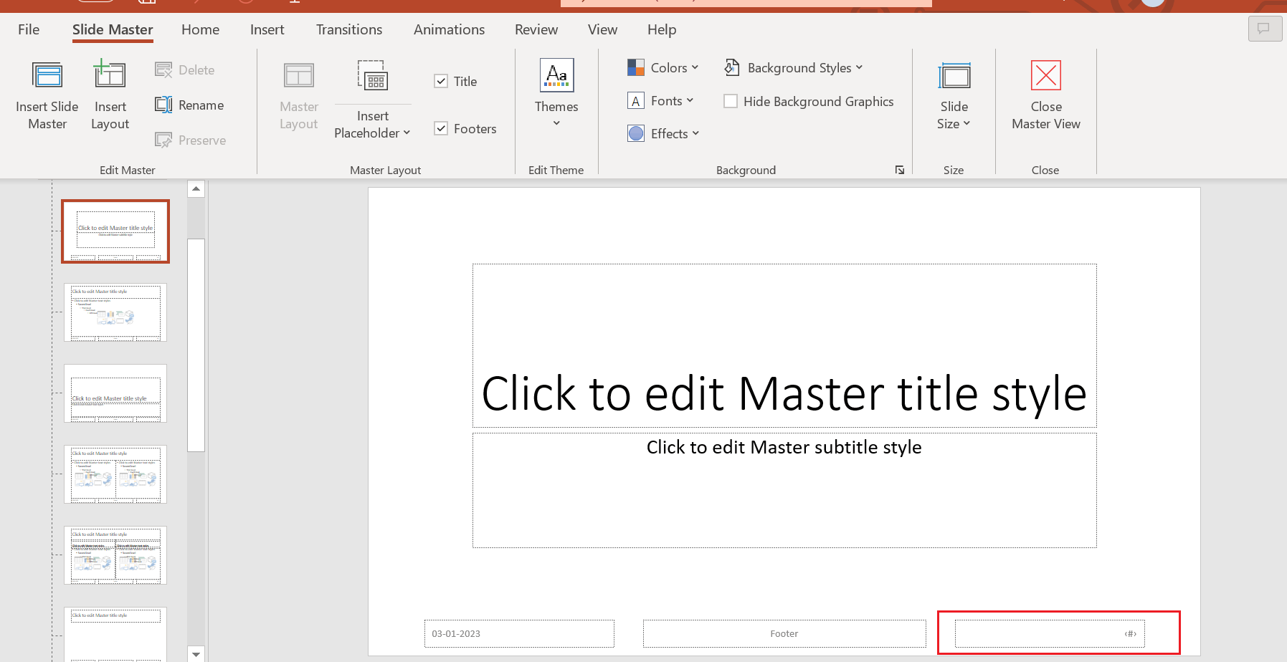Click the Effects icon

click(x=636, y=134)
